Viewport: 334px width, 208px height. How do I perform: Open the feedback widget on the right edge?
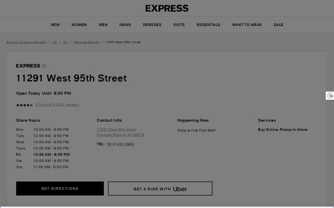click(330, 96)
